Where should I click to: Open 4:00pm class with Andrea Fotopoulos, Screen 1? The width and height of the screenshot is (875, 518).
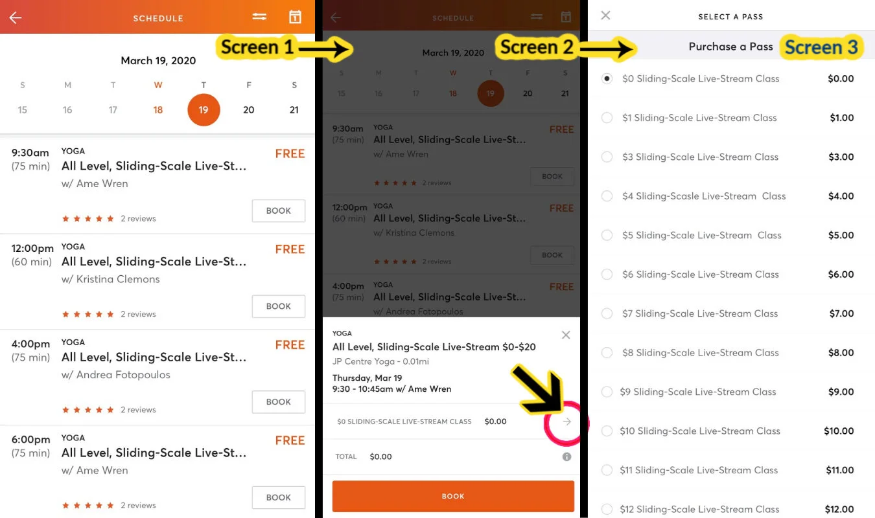click(x=154, y=357)
